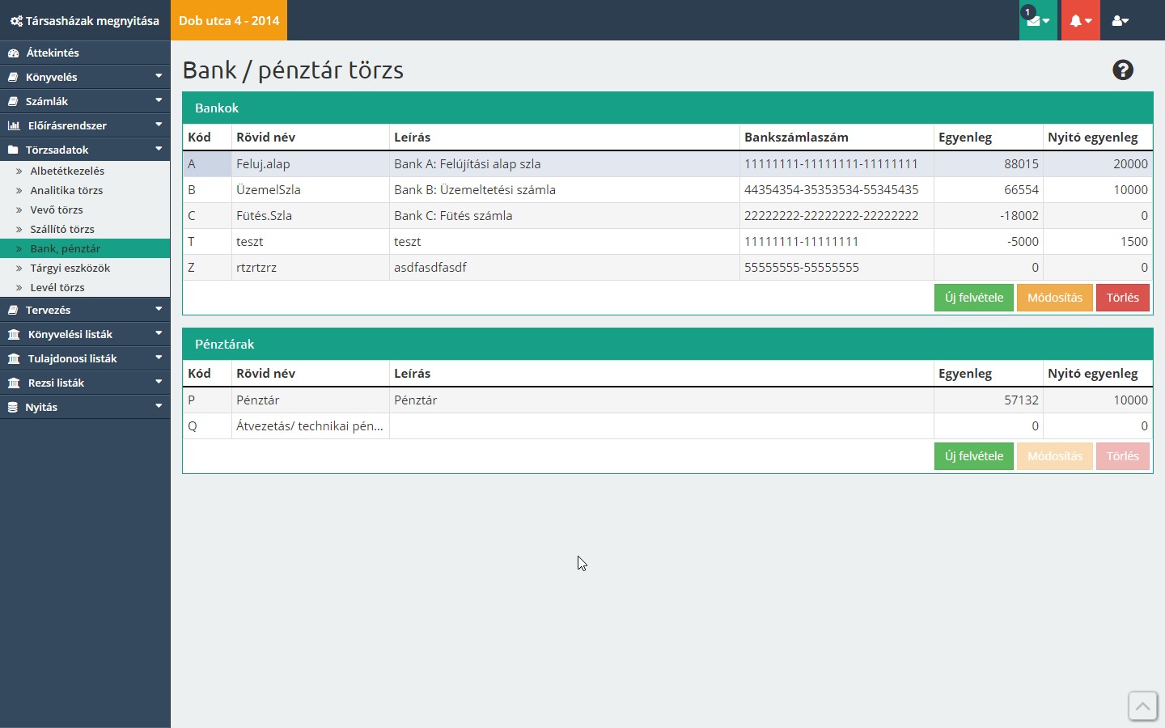Click the scroll-to-top arrow button
Image resolution: width=1165 pixels, height=728 pixels.
pos(1142,706)
